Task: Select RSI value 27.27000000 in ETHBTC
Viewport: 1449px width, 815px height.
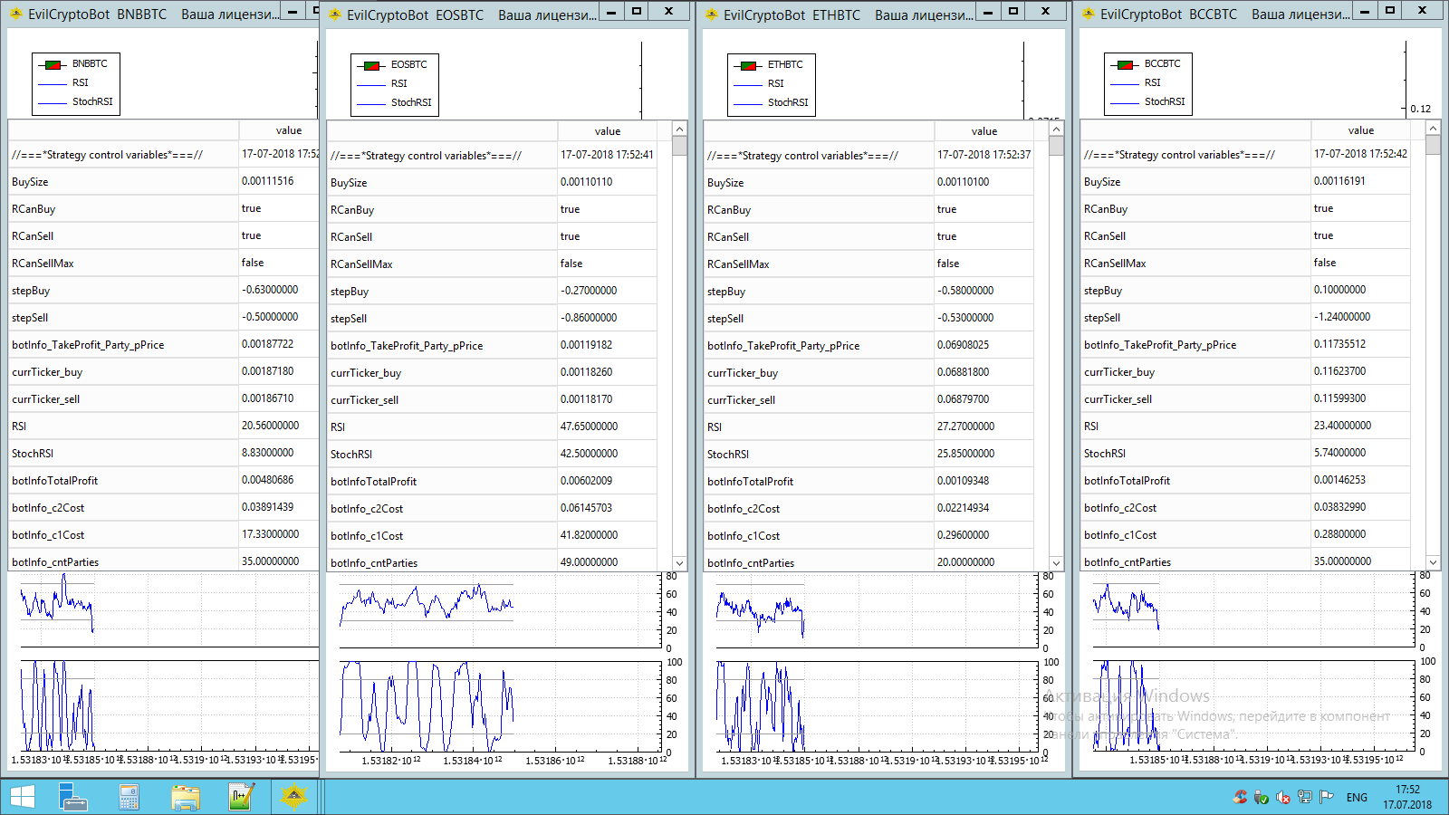Action: [x=965, y=427]
